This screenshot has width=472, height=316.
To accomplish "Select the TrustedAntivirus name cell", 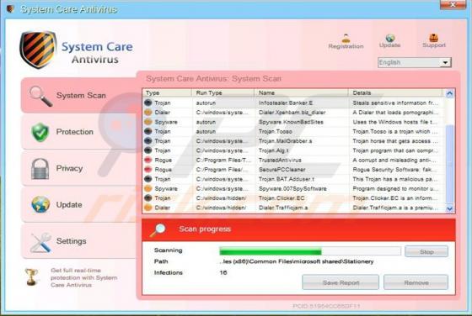I will point(280,161).
